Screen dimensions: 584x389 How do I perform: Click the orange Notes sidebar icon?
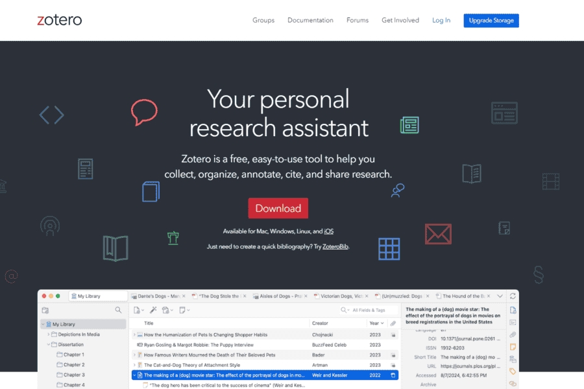[x=513, y=347]
